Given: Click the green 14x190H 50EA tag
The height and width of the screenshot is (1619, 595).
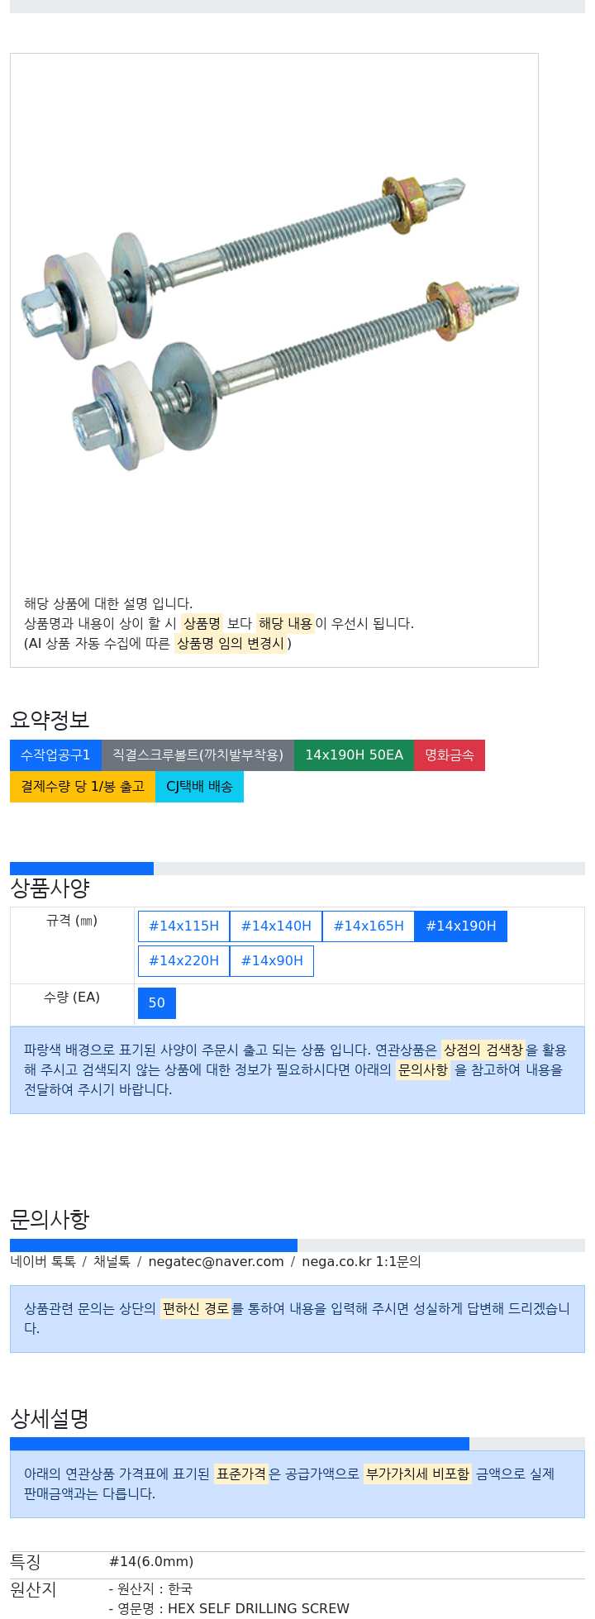Looking at the screenshot, I should (354, 755).
